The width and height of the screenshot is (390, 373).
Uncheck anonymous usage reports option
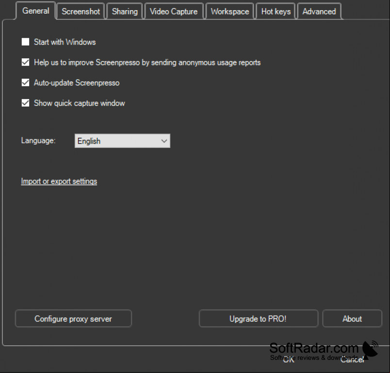pos(25,62)
